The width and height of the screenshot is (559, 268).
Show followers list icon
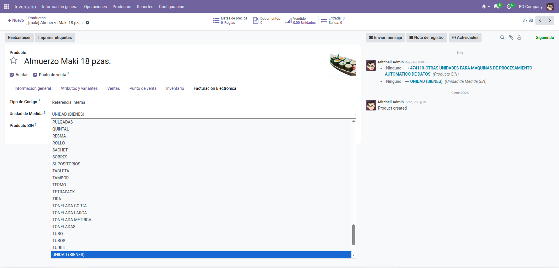tap(519, 37)
